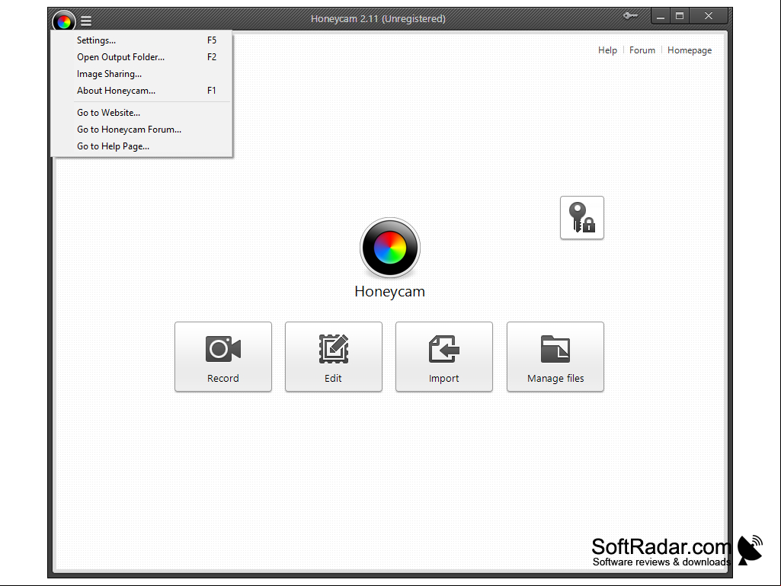Viewport: 781px width, 586px height.
Task: Select Go to Website... menu entry
Action: pyautogui.click(x=142, y=113)
